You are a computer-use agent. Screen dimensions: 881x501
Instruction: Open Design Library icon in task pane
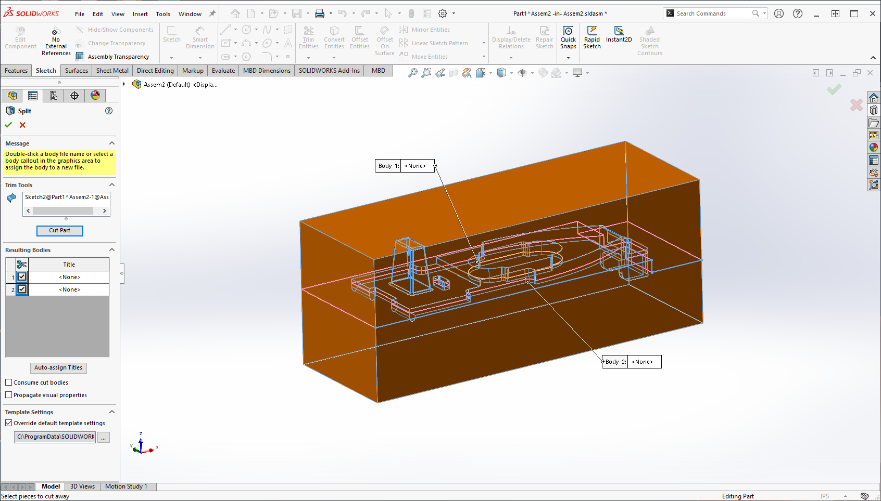tap(874, 110)
